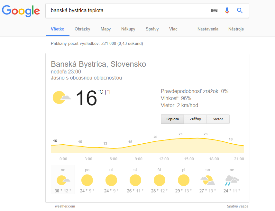
Task: Click the Spätná väzba feedback link
Action: click(x=237, y=206)
